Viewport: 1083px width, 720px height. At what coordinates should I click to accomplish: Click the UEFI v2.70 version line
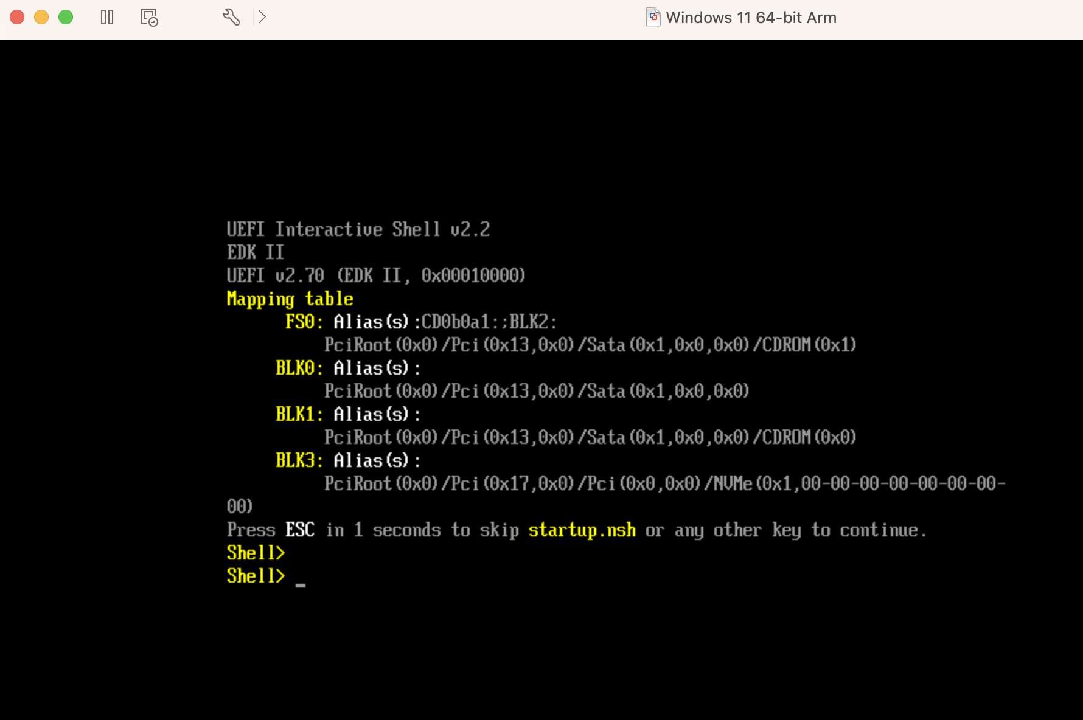pos(376,275)
